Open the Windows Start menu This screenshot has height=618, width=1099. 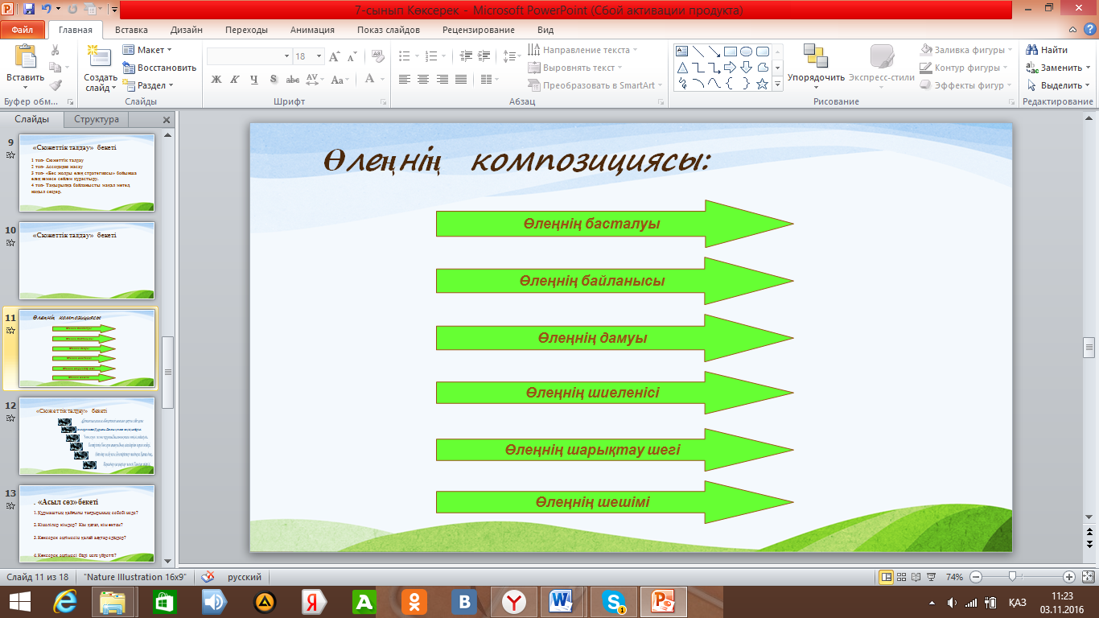19,601
